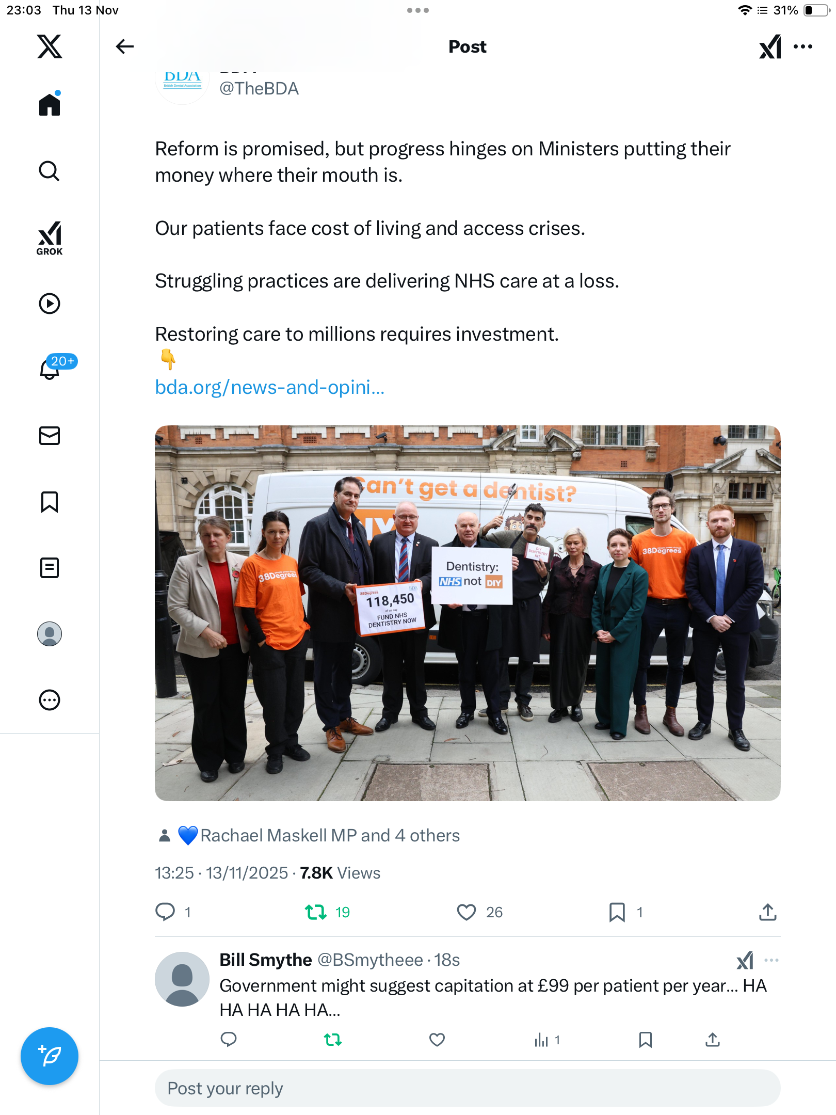
Task: Tap the Post your reply field
Action: coord(468,1088)
